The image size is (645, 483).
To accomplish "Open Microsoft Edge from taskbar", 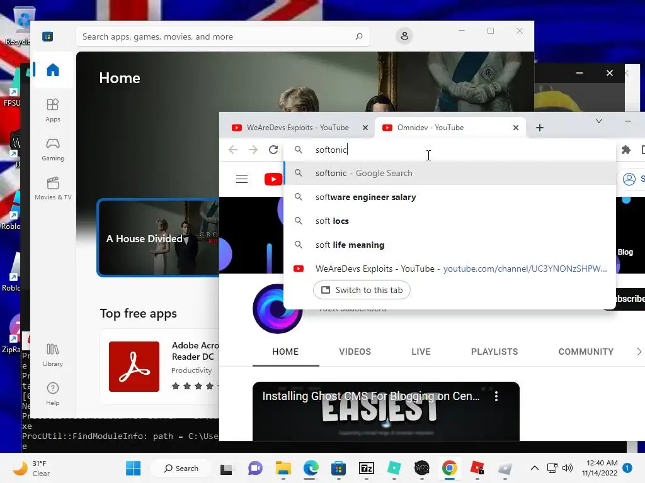I will point(311,468).
